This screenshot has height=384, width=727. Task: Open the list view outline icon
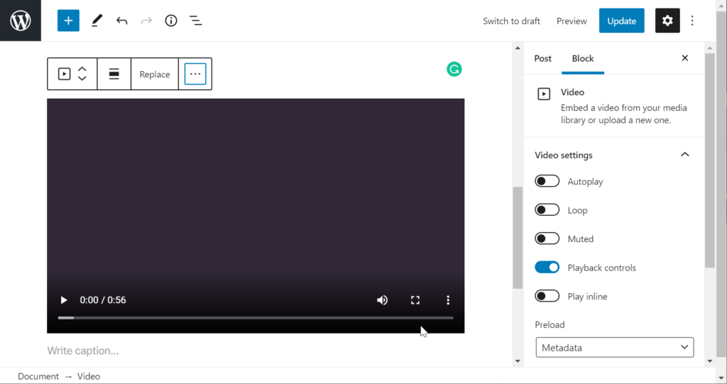[196, 21]
